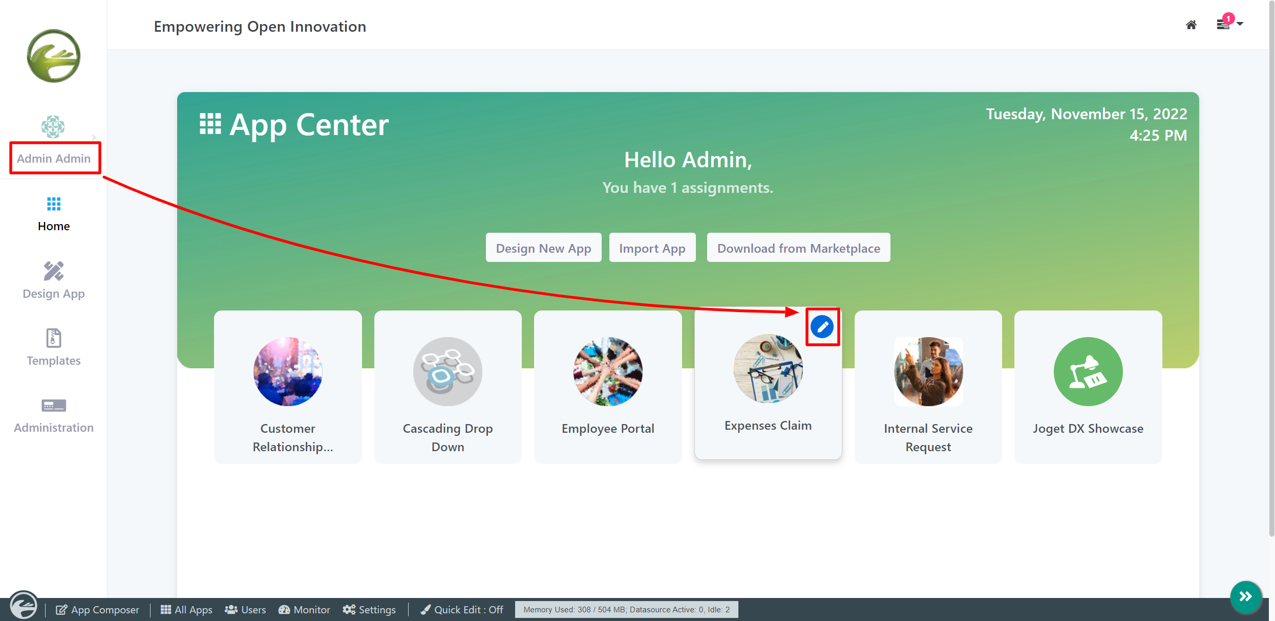Click the Import App button
The image size is (1275, 621).
click(x=652, y=248)
